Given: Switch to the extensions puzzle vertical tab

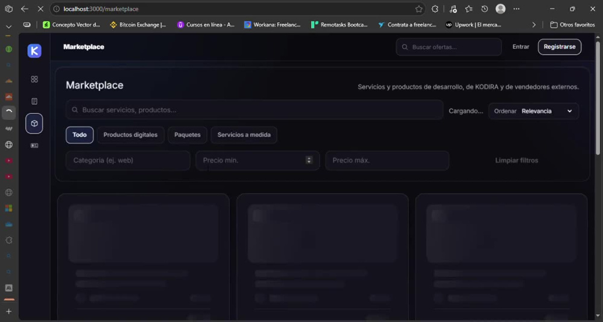Looking at the screenshot, I should 9,240.
